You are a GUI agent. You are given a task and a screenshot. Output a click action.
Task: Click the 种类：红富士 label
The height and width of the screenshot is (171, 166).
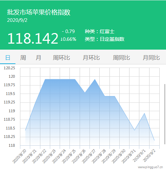(100, 31)
